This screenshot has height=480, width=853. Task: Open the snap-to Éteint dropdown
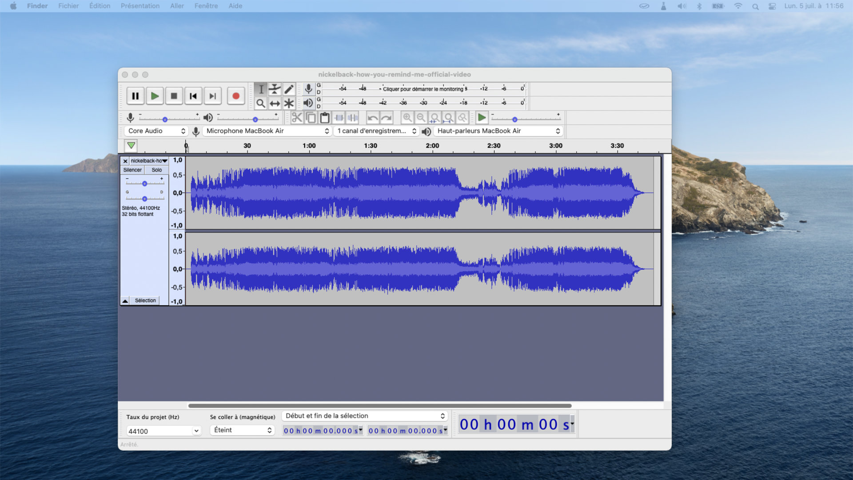(x=243, y=430)
